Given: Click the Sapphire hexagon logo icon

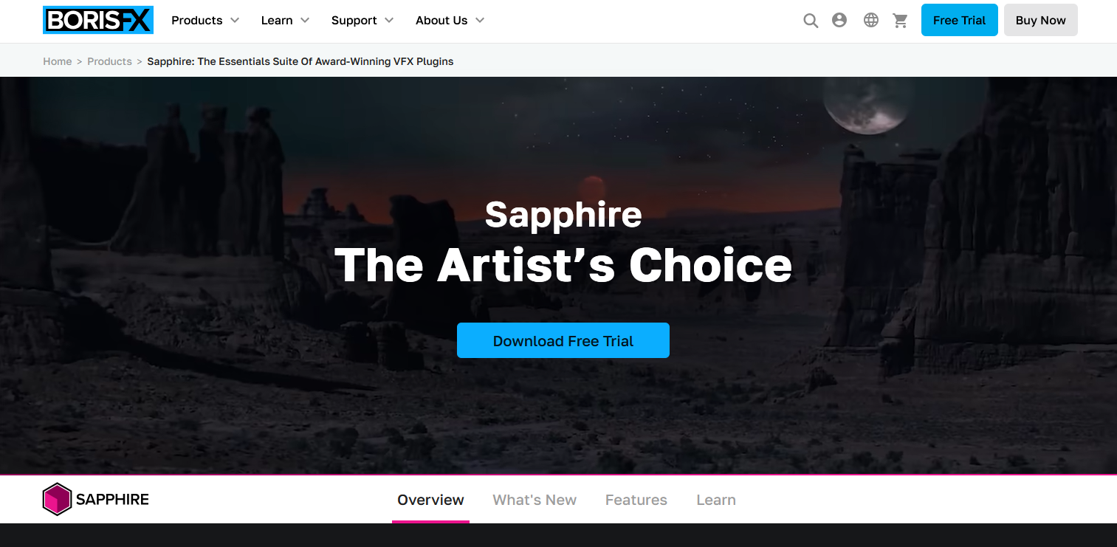Looking at the screenshot, I should (57, 499).
